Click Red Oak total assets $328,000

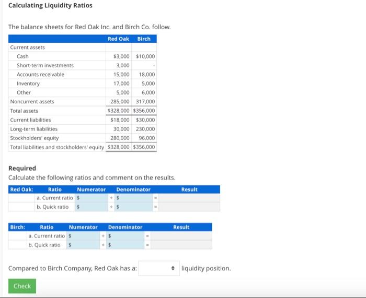[x=118, y=111]
